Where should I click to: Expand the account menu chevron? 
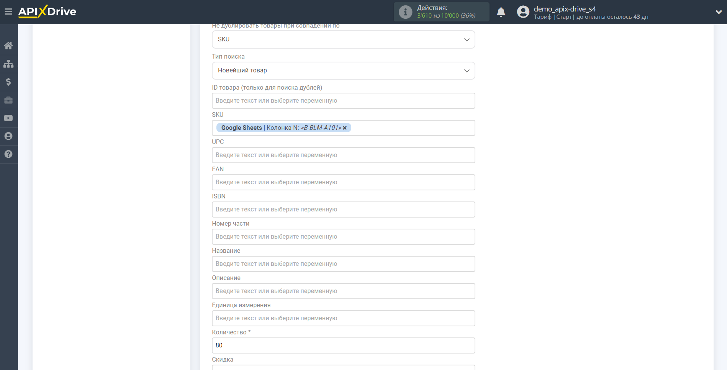pos(719,12)
